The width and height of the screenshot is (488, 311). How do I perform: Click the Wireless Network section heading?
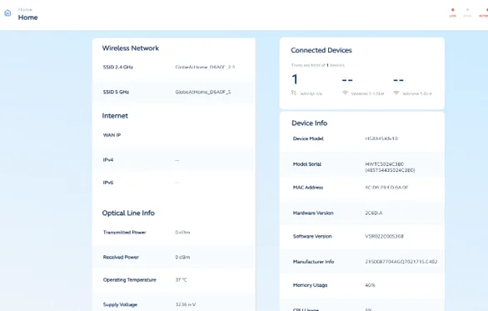pos(131,48)
